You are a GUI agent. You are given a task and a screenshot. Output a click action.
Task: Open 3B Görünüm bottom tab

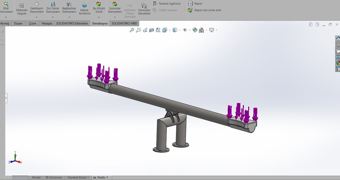coord(53,177)
